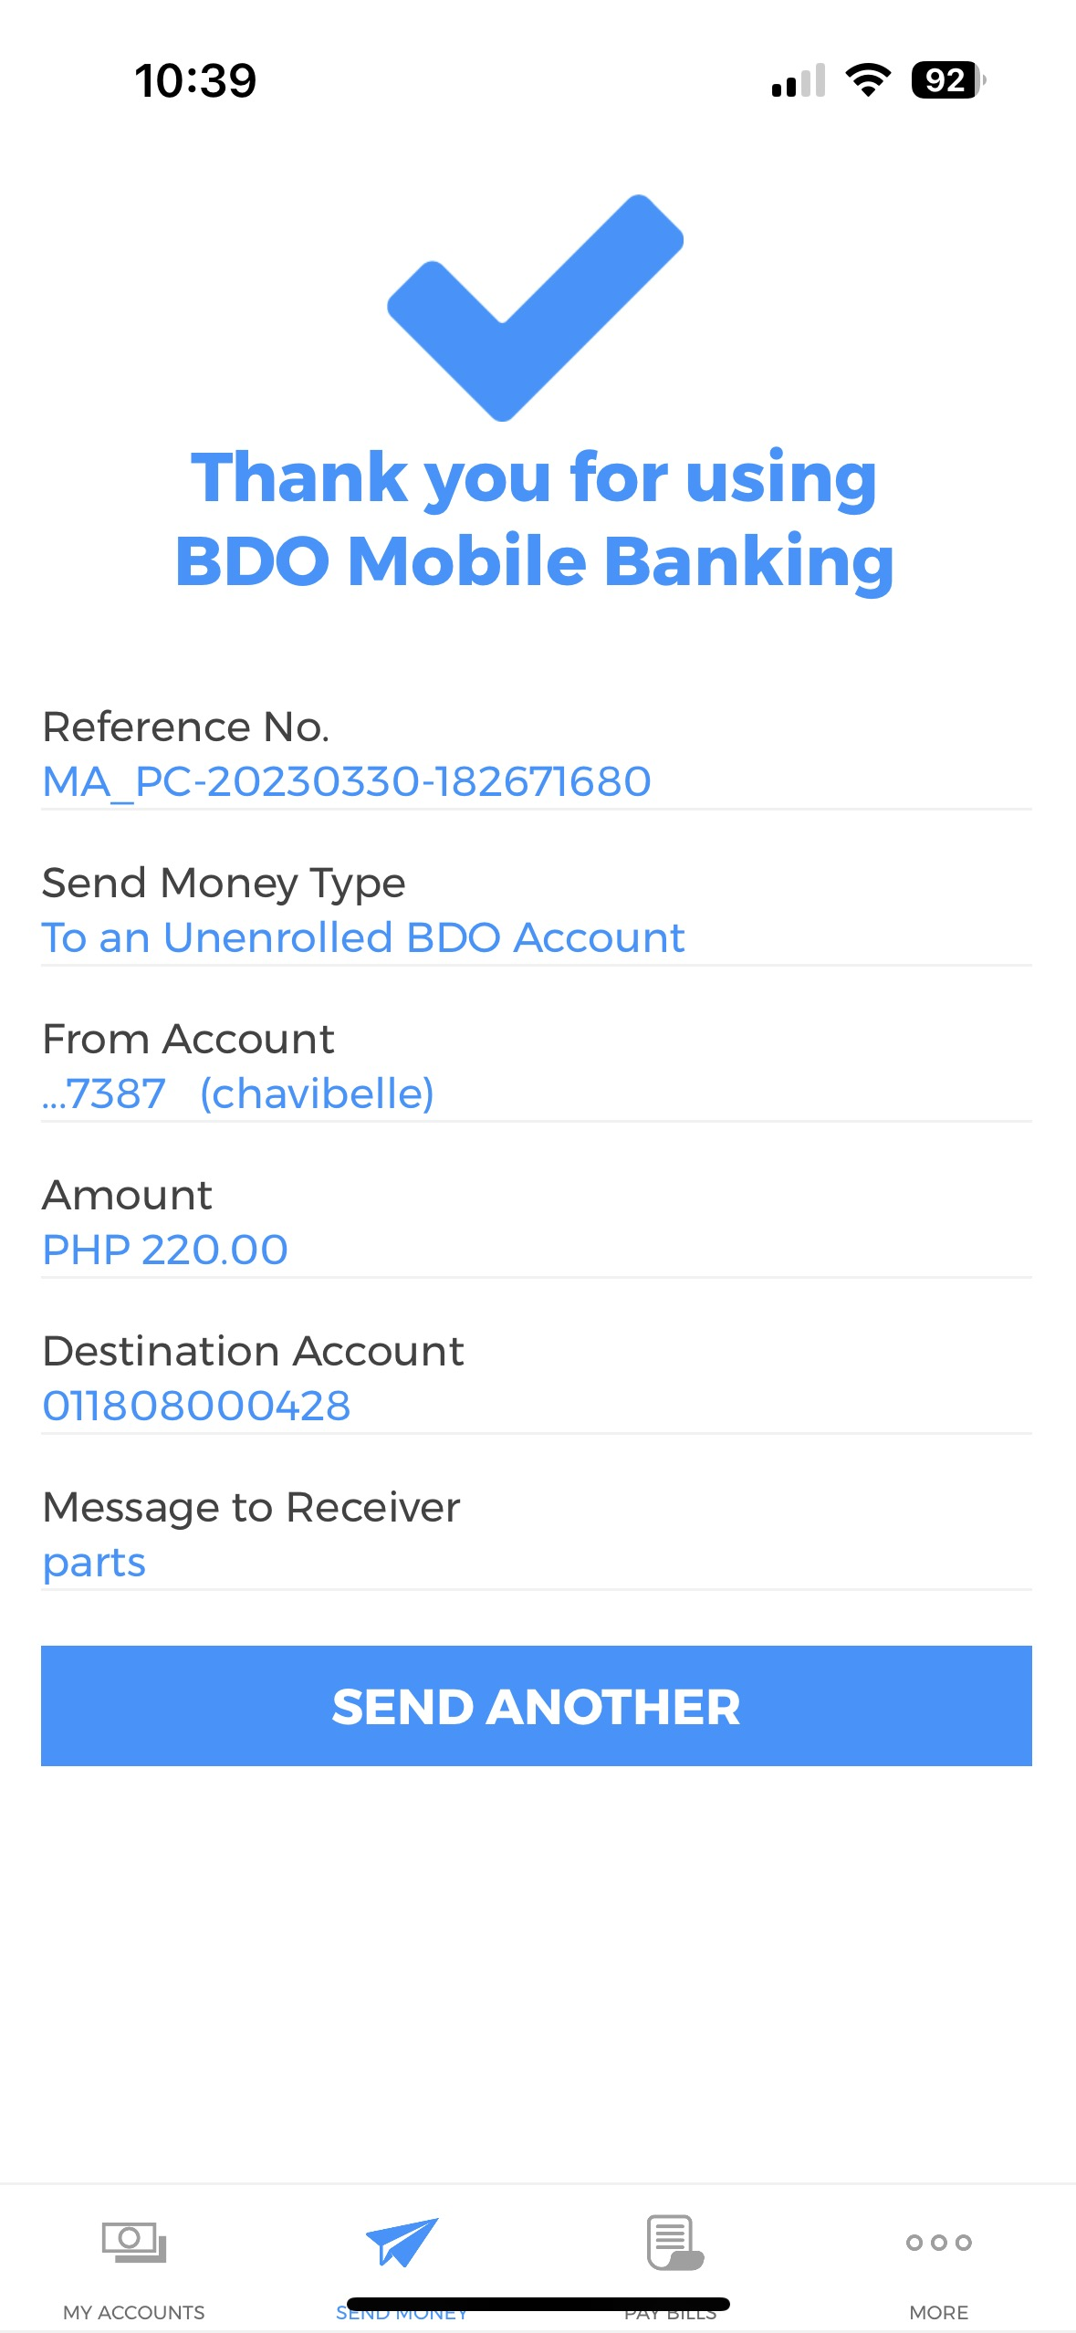Tap the From Account ...7387 (chavibelle) value
1076x2333 pixels.
[x=238, y=1093]
